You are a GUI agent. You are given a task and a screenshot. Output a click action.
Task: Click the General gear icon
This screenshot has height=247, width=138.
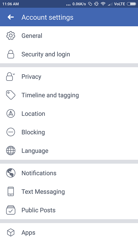(x=11, y=36)
